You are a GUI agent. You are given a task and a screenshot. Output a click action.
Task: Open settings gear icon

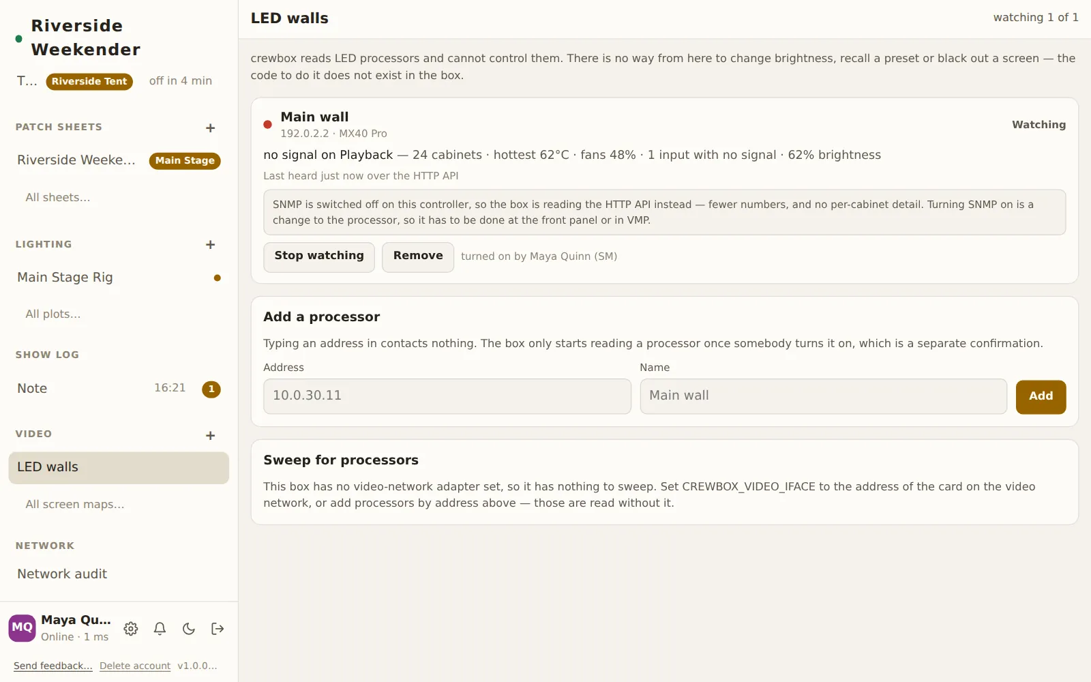tap(131, 629)
